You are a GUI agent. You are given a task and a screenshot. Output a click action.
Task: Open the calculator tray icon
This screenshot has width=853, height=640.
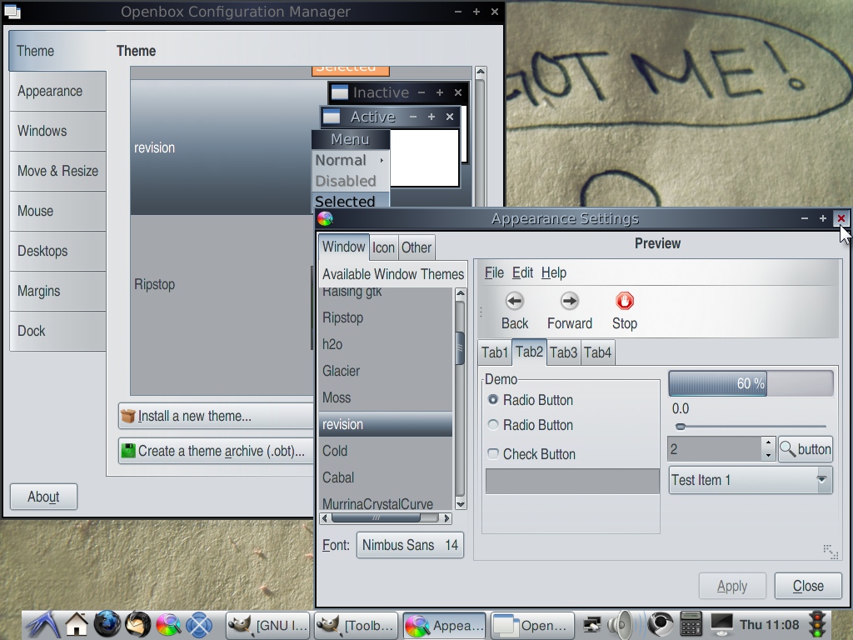tap(691, 625)
